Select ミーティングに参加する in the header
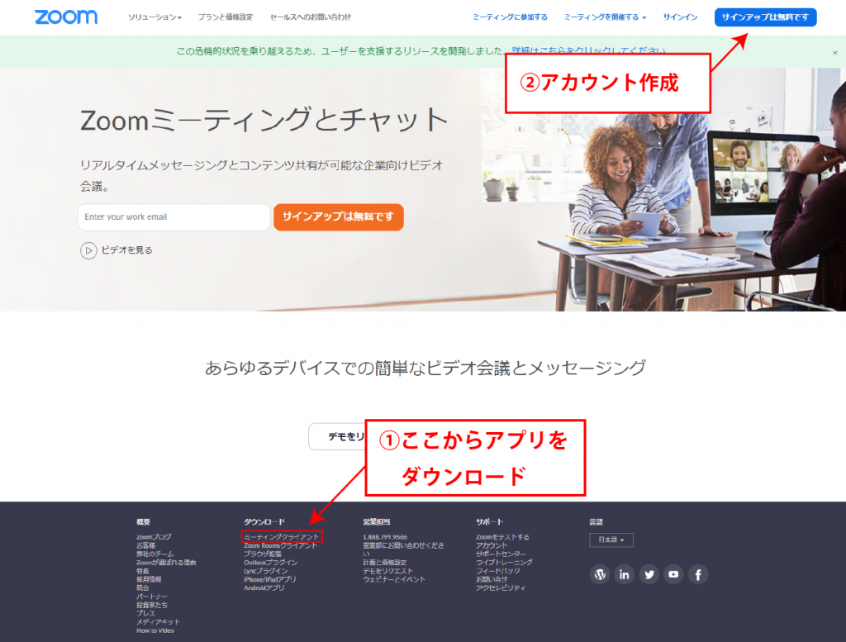 click(510, 17)
